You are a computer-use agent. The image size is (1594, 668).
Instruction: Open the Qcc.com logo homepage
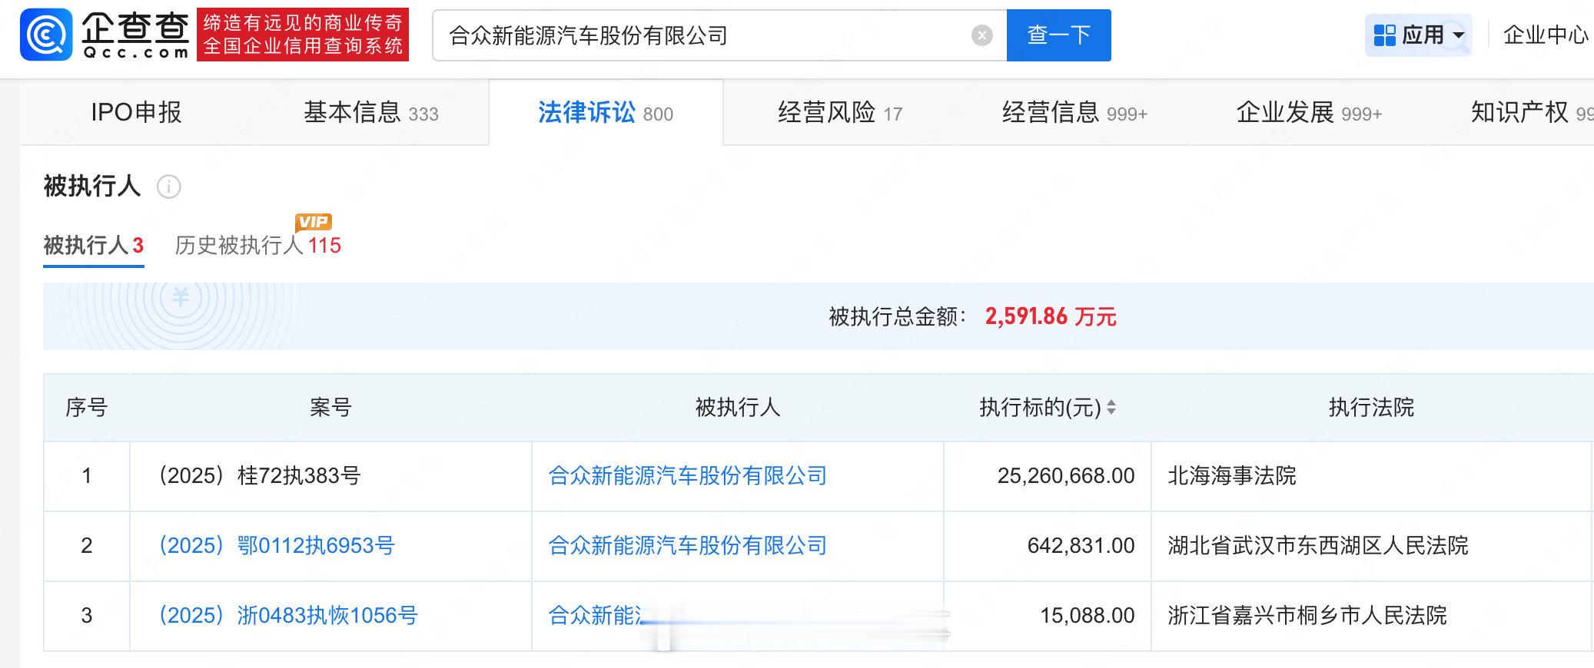tap(105, 35)
